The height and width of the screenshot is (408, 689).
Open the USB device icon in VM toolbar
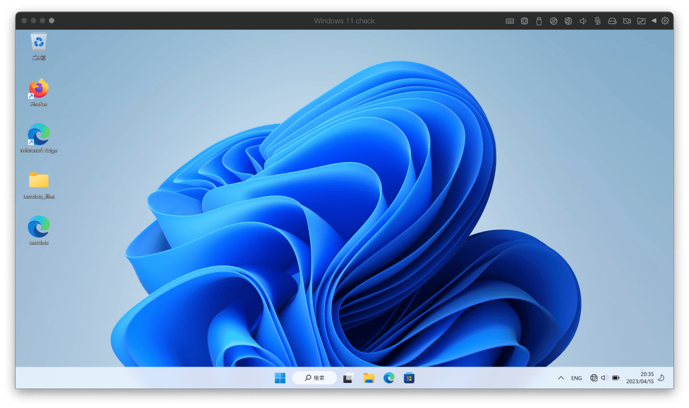[539, 21]
